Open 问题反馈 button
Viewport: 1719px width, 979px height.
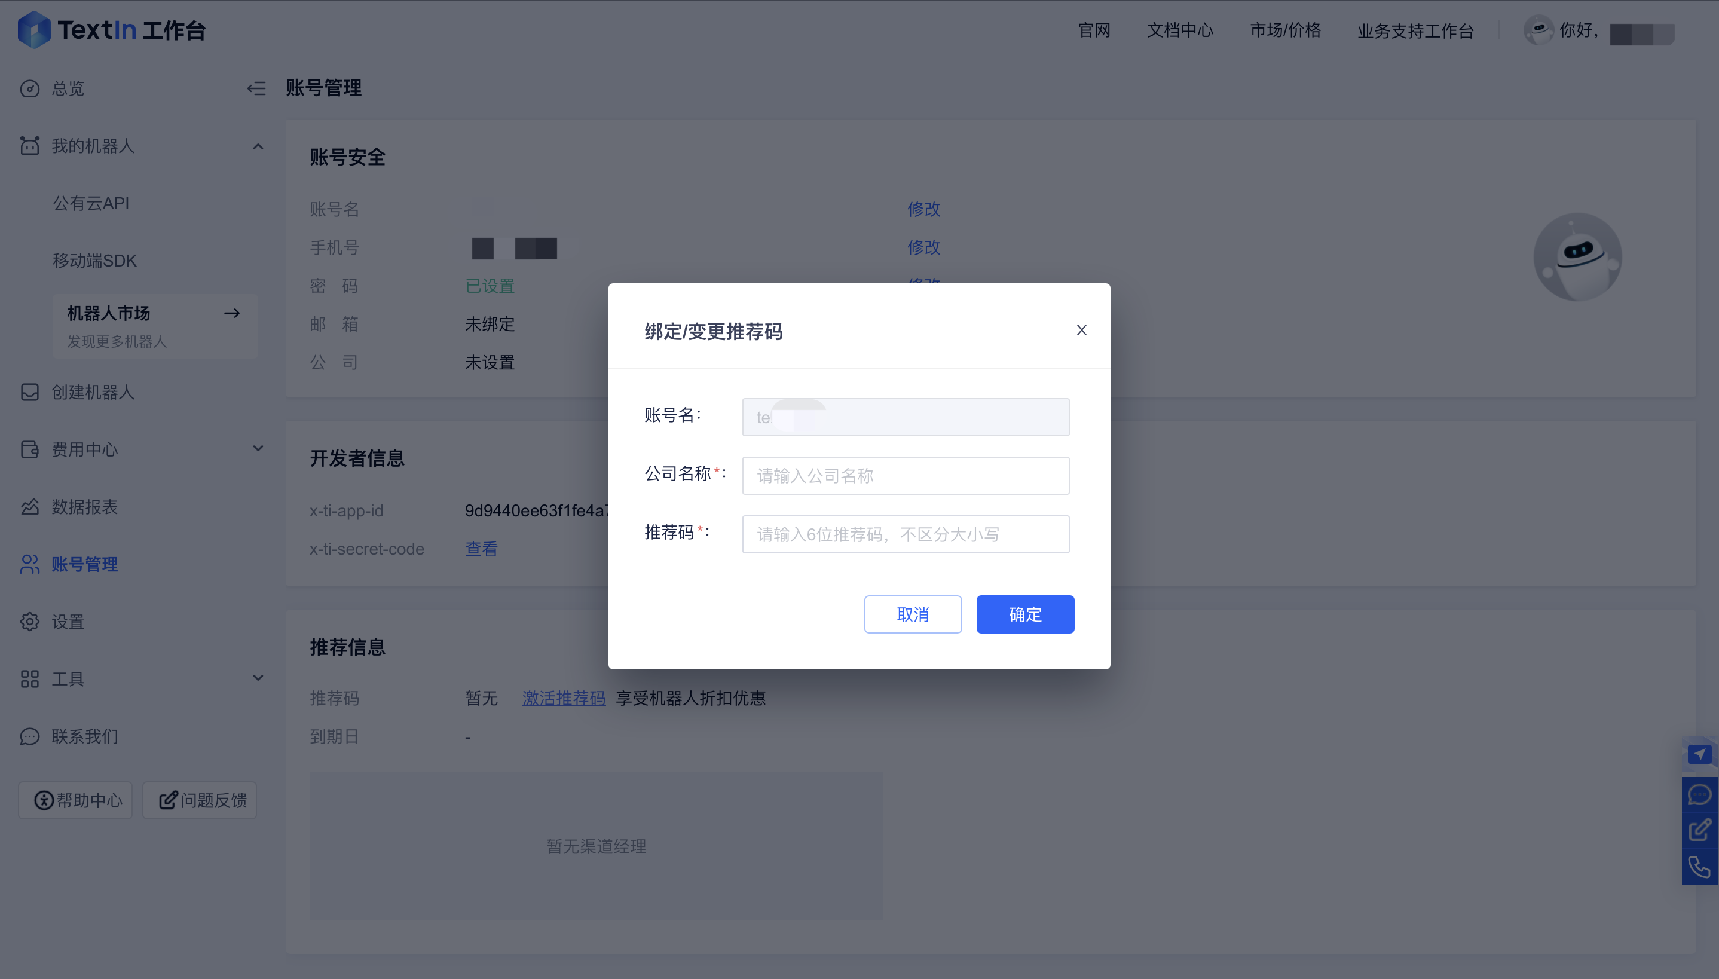[200, 800]
